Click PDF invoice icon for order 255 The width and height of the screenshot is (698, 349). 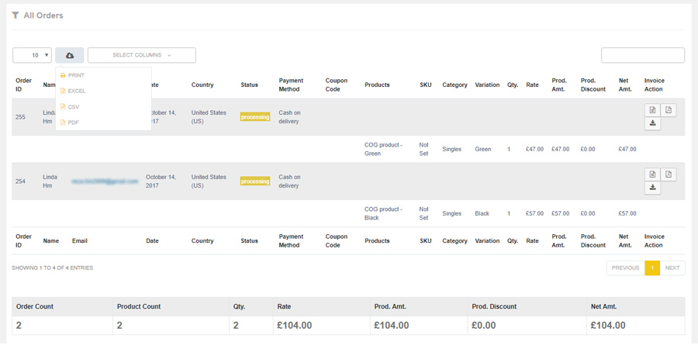(x=669, y=110)
